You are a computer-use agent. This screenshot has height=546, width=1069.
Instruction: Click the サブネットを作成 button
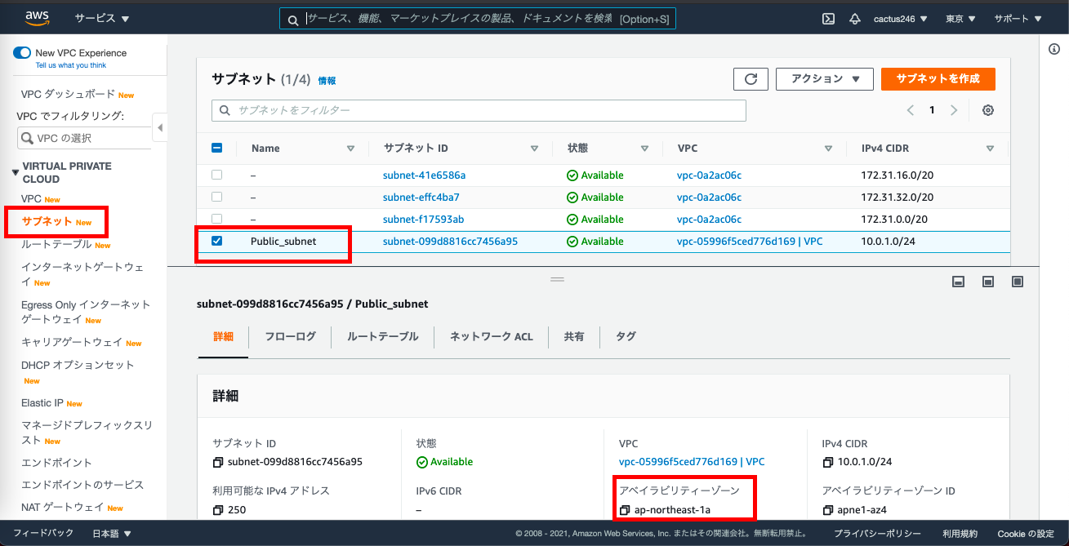tap(938, 78)
